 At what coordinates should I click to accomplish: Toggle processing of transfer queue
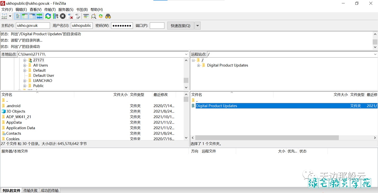point(55,16)
